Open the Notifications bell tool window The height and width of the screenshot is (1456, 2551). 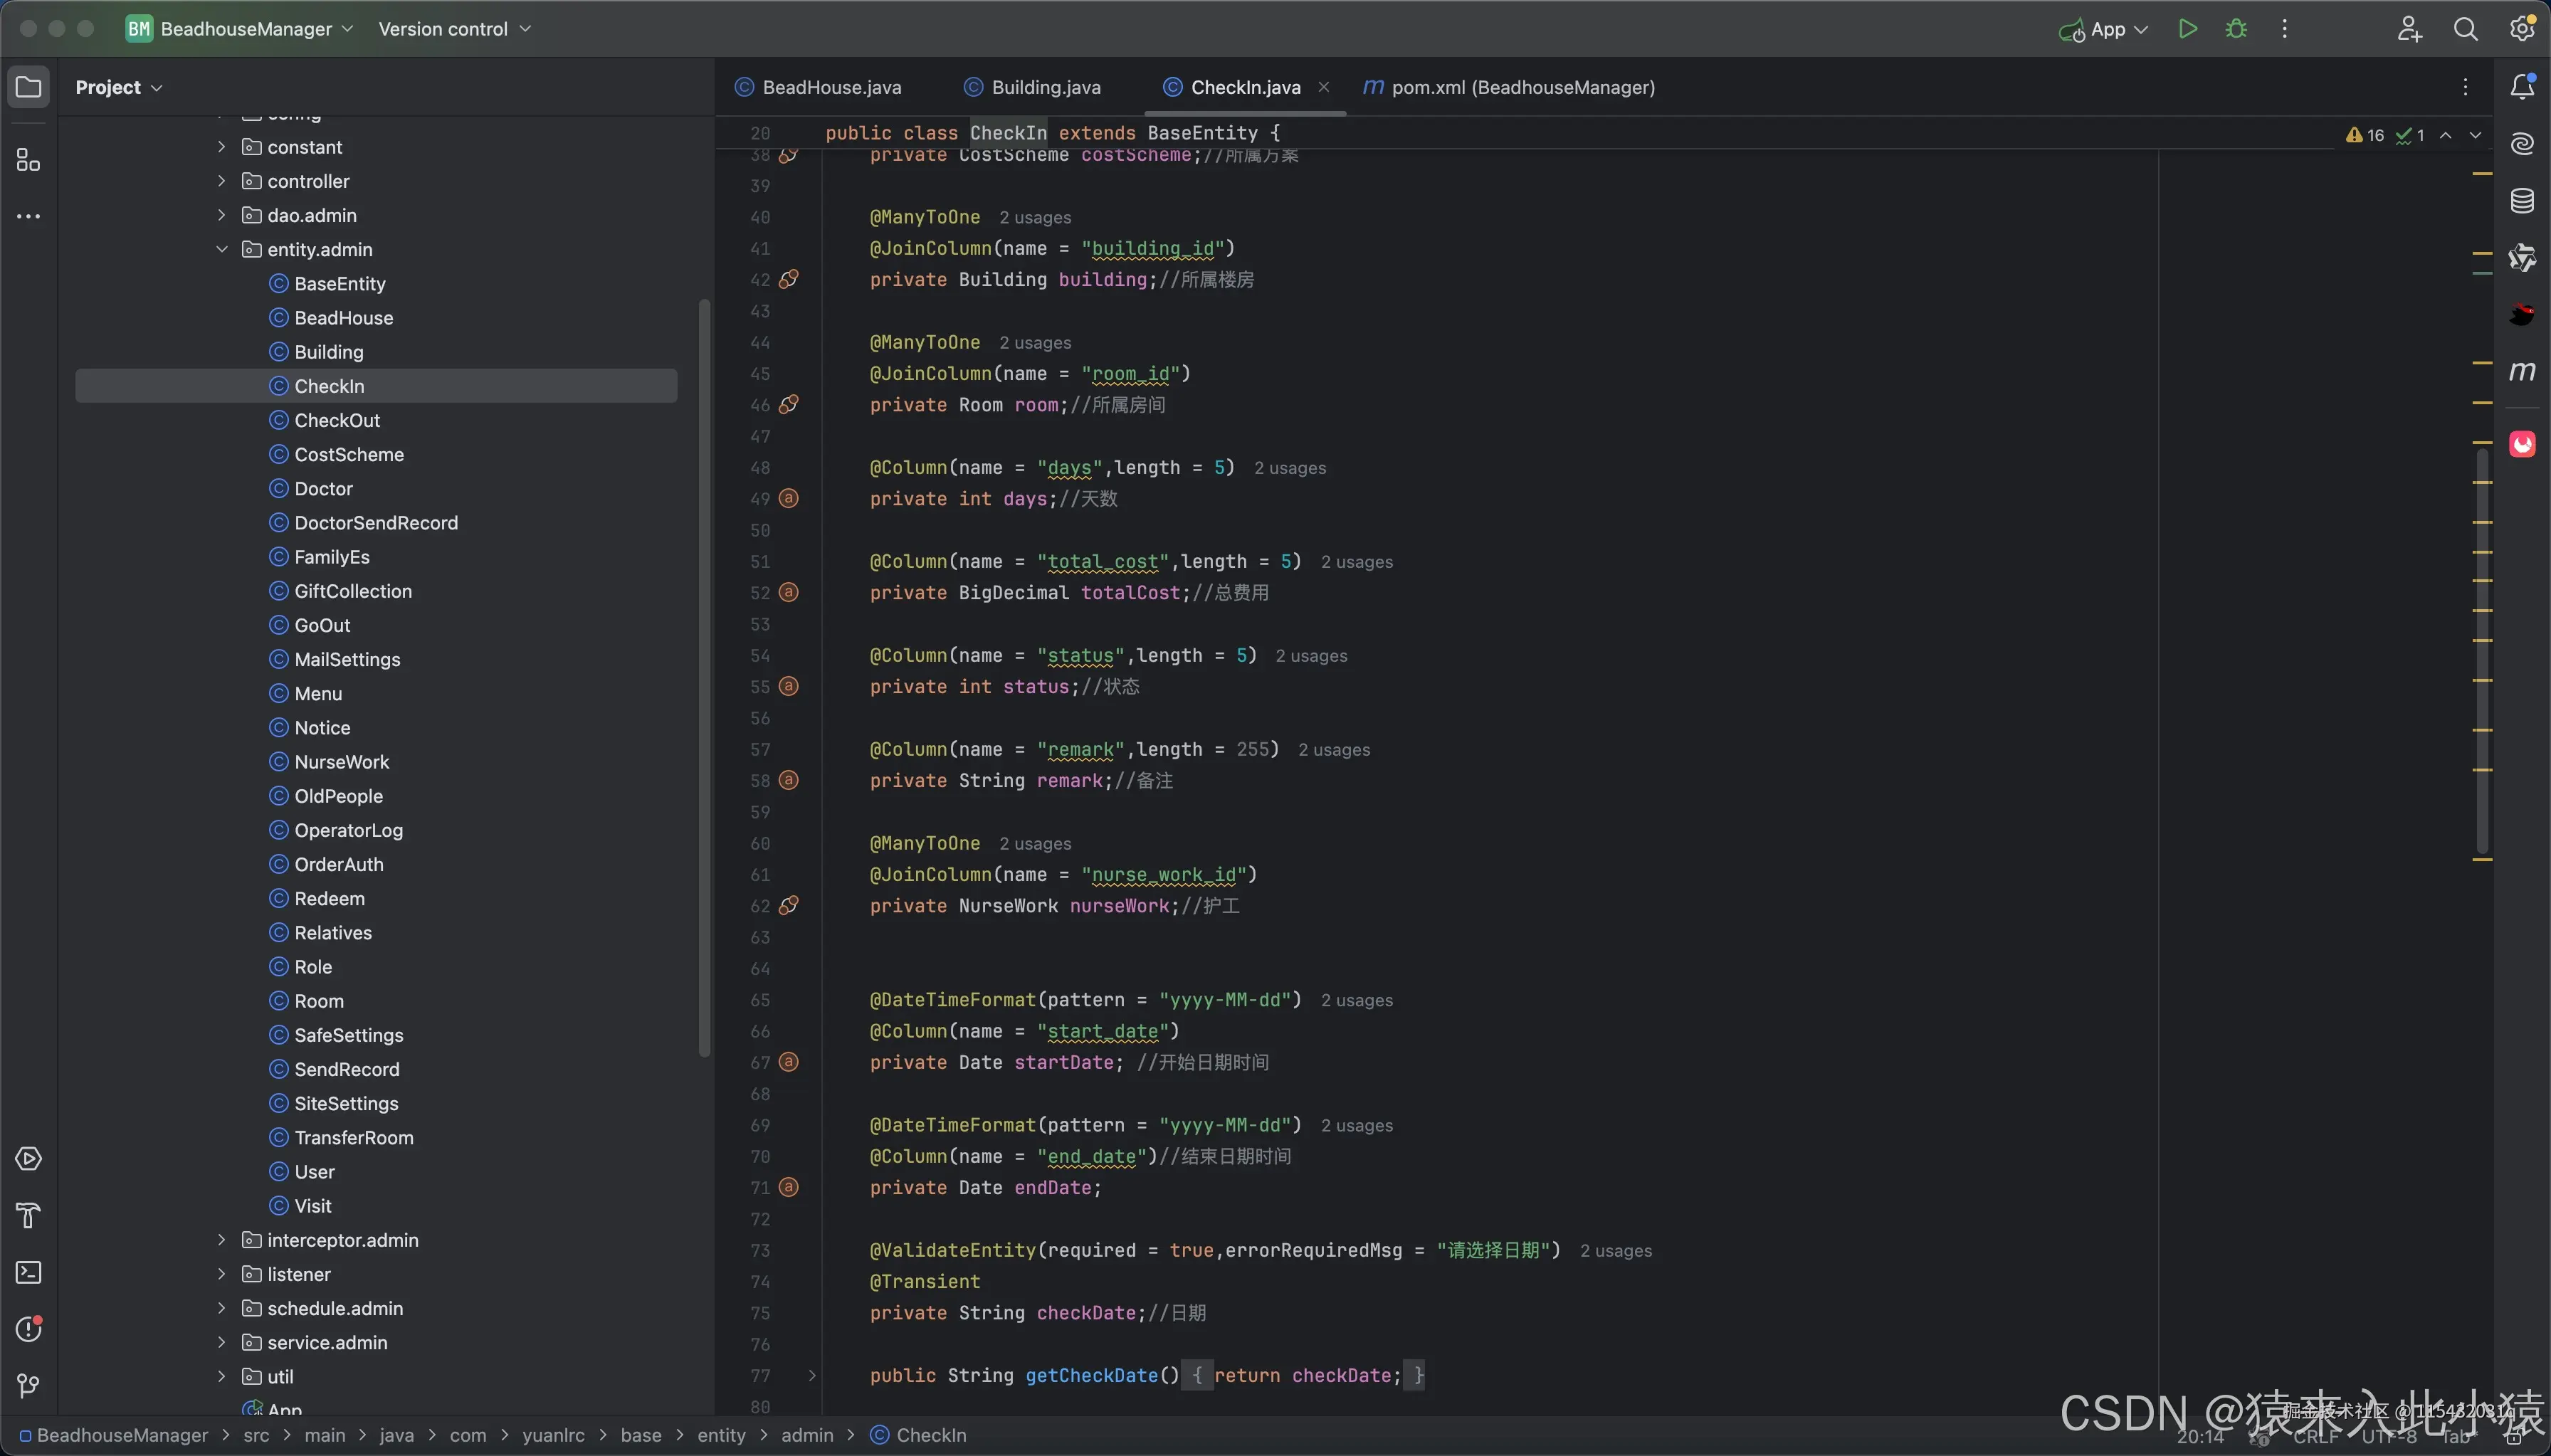point(2522,87)
